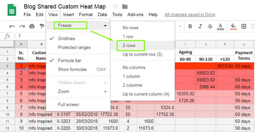
Task: Expand the Freeze submenu
Action: (78, 26)
